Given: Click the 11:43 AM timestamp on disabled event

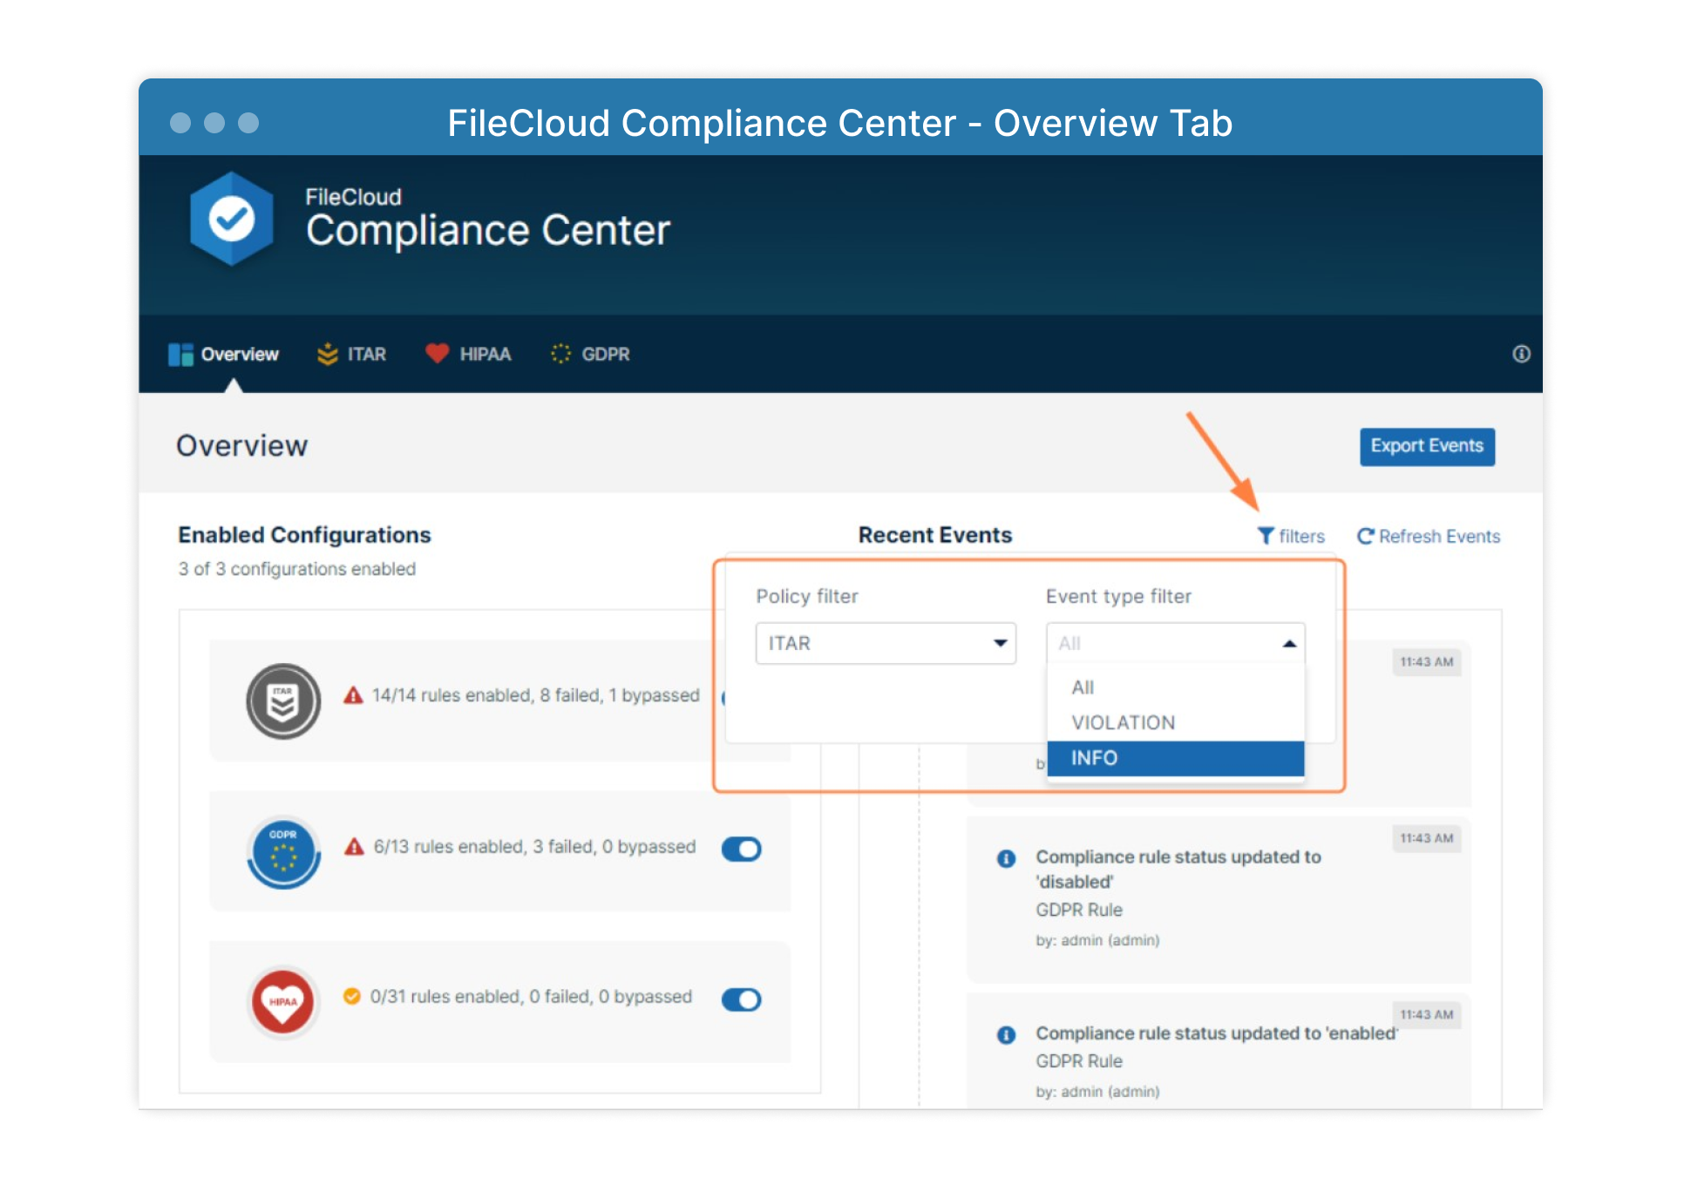Looking at the screenshot, I should [x=1427, y=838].
